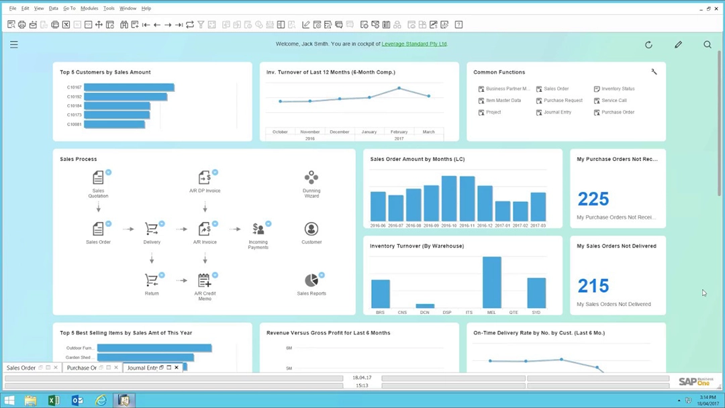
Task: Click the cockpit refresh icon
Action: coord(648,45)
